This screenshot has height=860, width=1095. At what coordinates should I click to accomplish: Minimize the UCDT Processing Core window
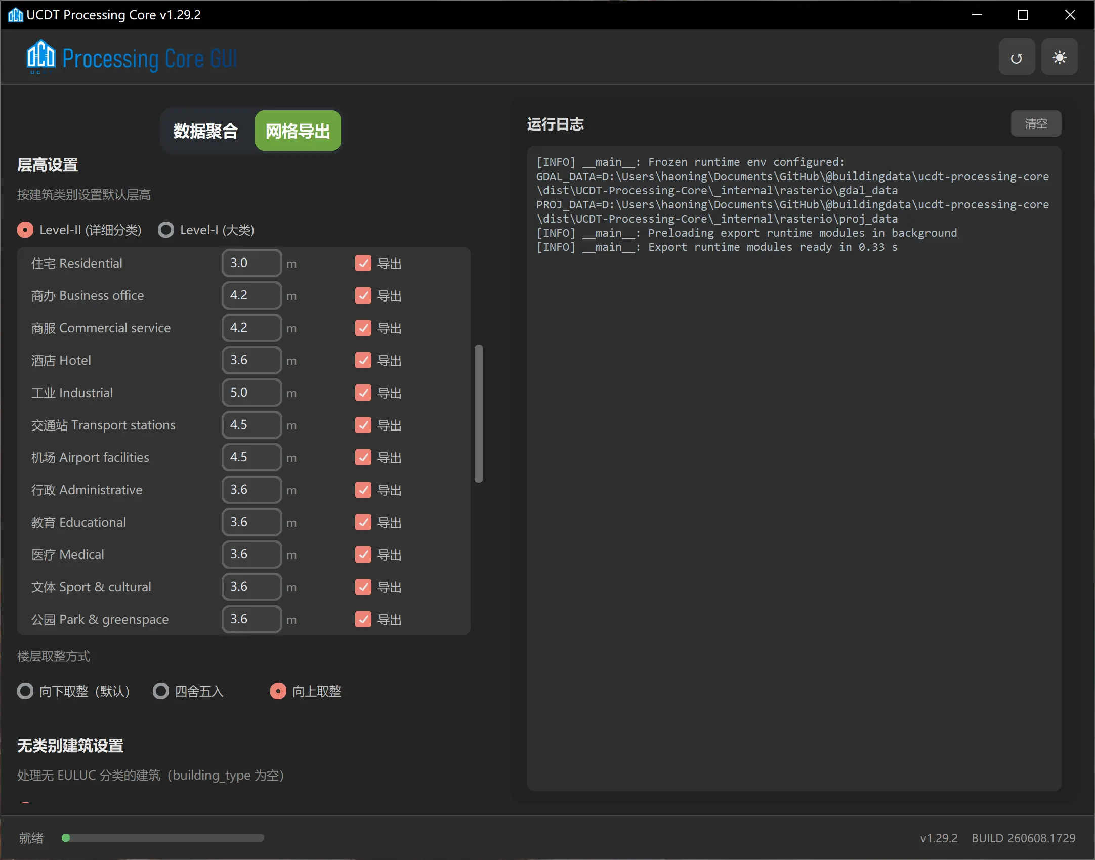click(977, 15)
